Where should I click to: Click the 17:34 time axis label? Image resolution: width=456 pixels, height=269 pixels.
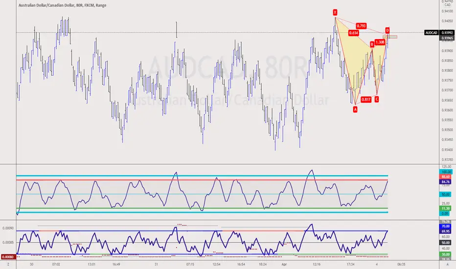coord(350,264)
